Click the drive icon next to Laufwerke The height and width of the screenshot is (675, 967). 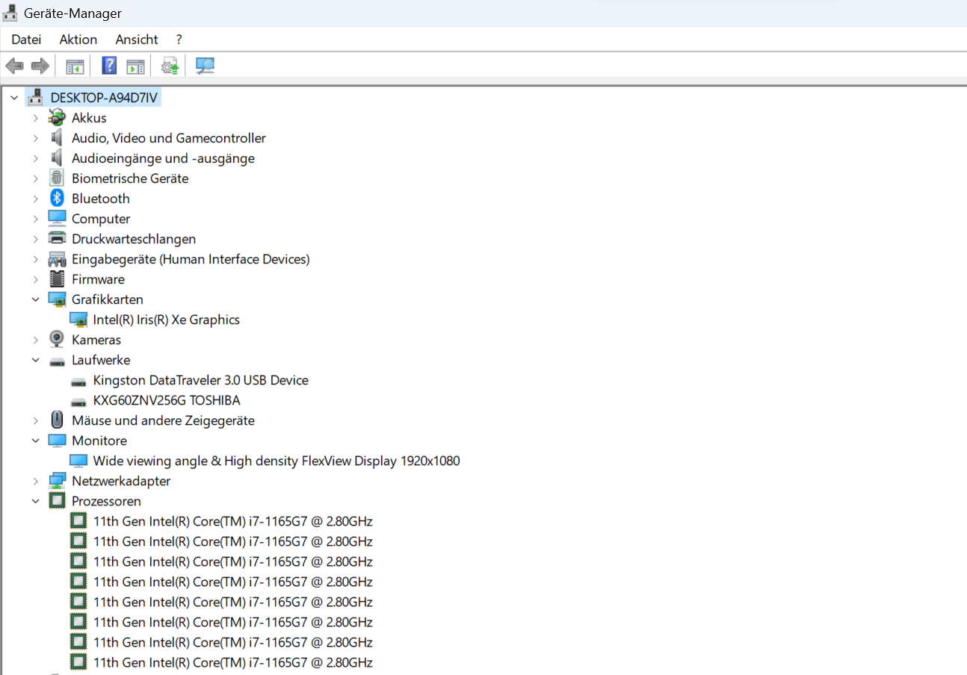(57, 361)
